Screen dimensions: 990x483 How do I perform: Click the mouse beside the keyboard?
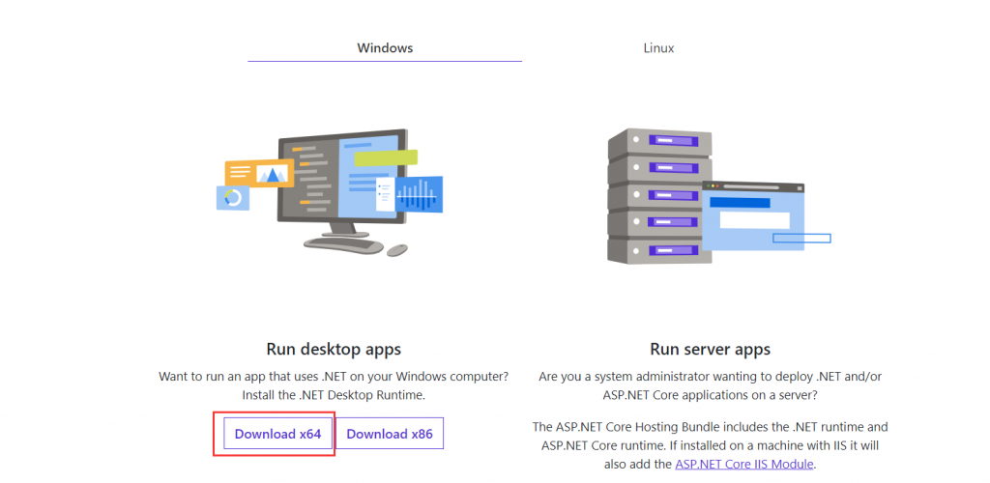tap(397, 250)
